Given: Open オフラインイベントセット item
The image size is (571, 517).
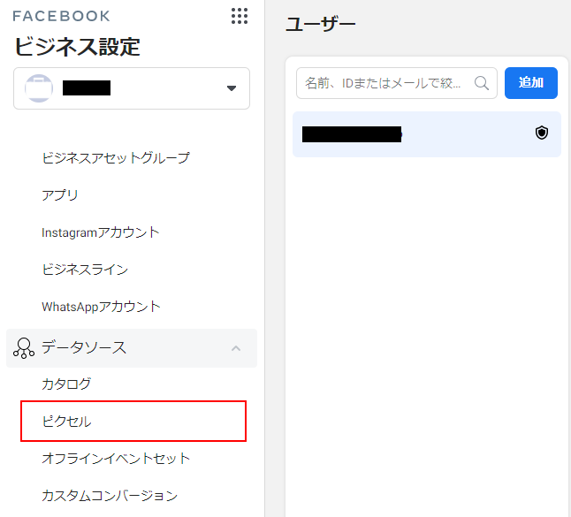Looking at the screenshot, I should 116,459.
